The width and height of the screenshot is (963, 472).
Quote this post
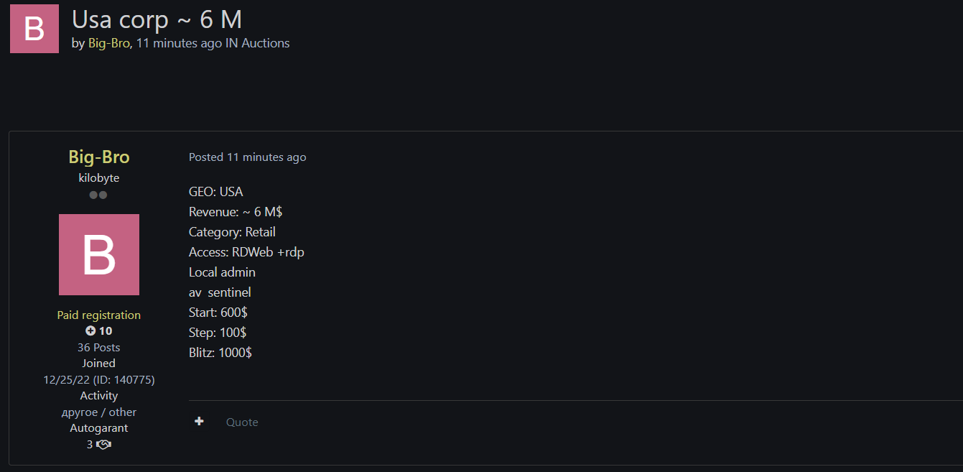pyautogui.click(x=242, y=422)
